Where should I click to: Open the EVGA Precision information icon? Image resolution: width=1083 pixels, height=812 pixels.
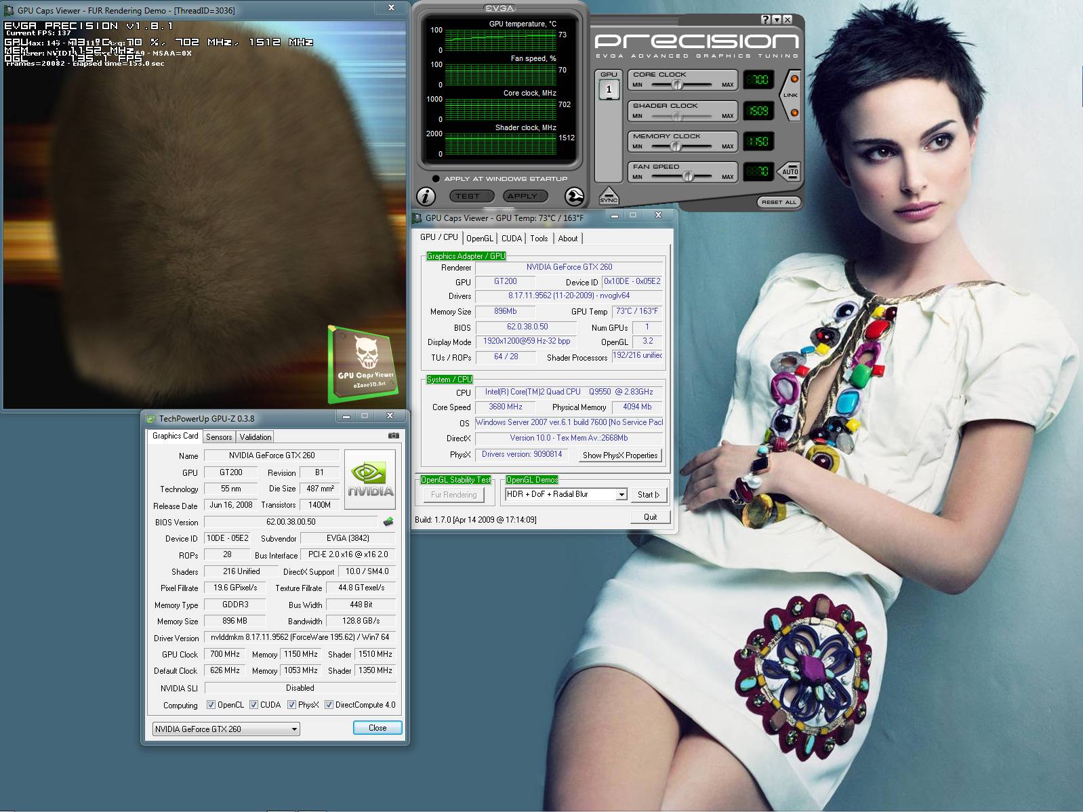pyautogui.click(x=426, y=197)
